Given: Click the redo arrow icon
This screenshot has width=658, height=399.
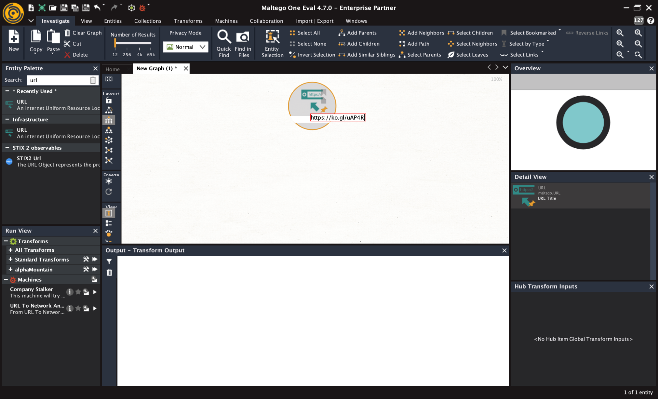Looking at the screenshot, I should (114, 7).
